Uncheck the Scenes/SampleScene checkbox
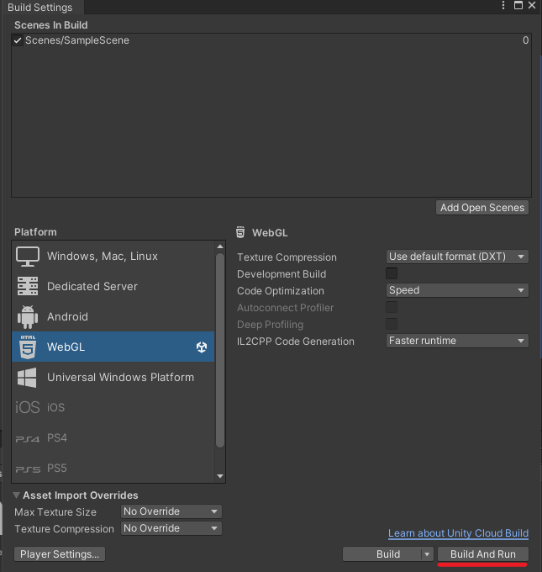542x572 pixels. coord(18,40)
